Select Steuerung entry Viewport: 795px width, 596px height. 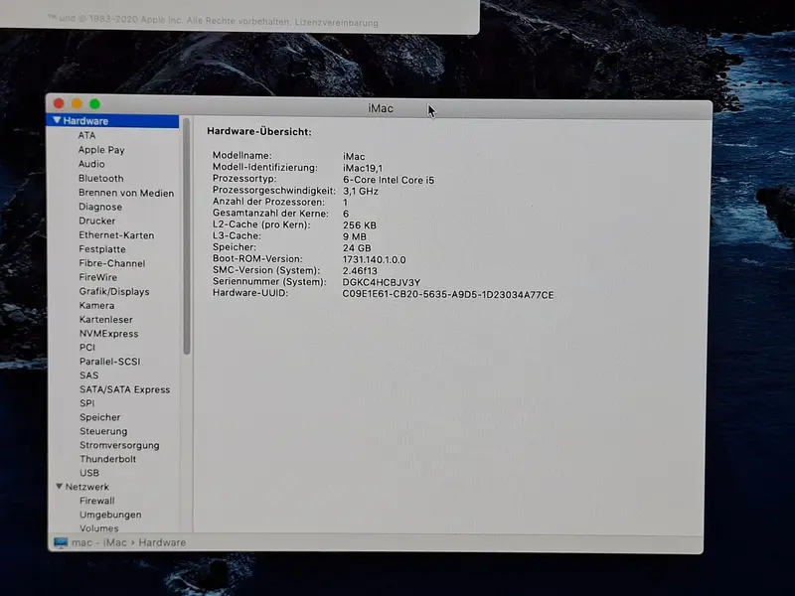(103, 431)
